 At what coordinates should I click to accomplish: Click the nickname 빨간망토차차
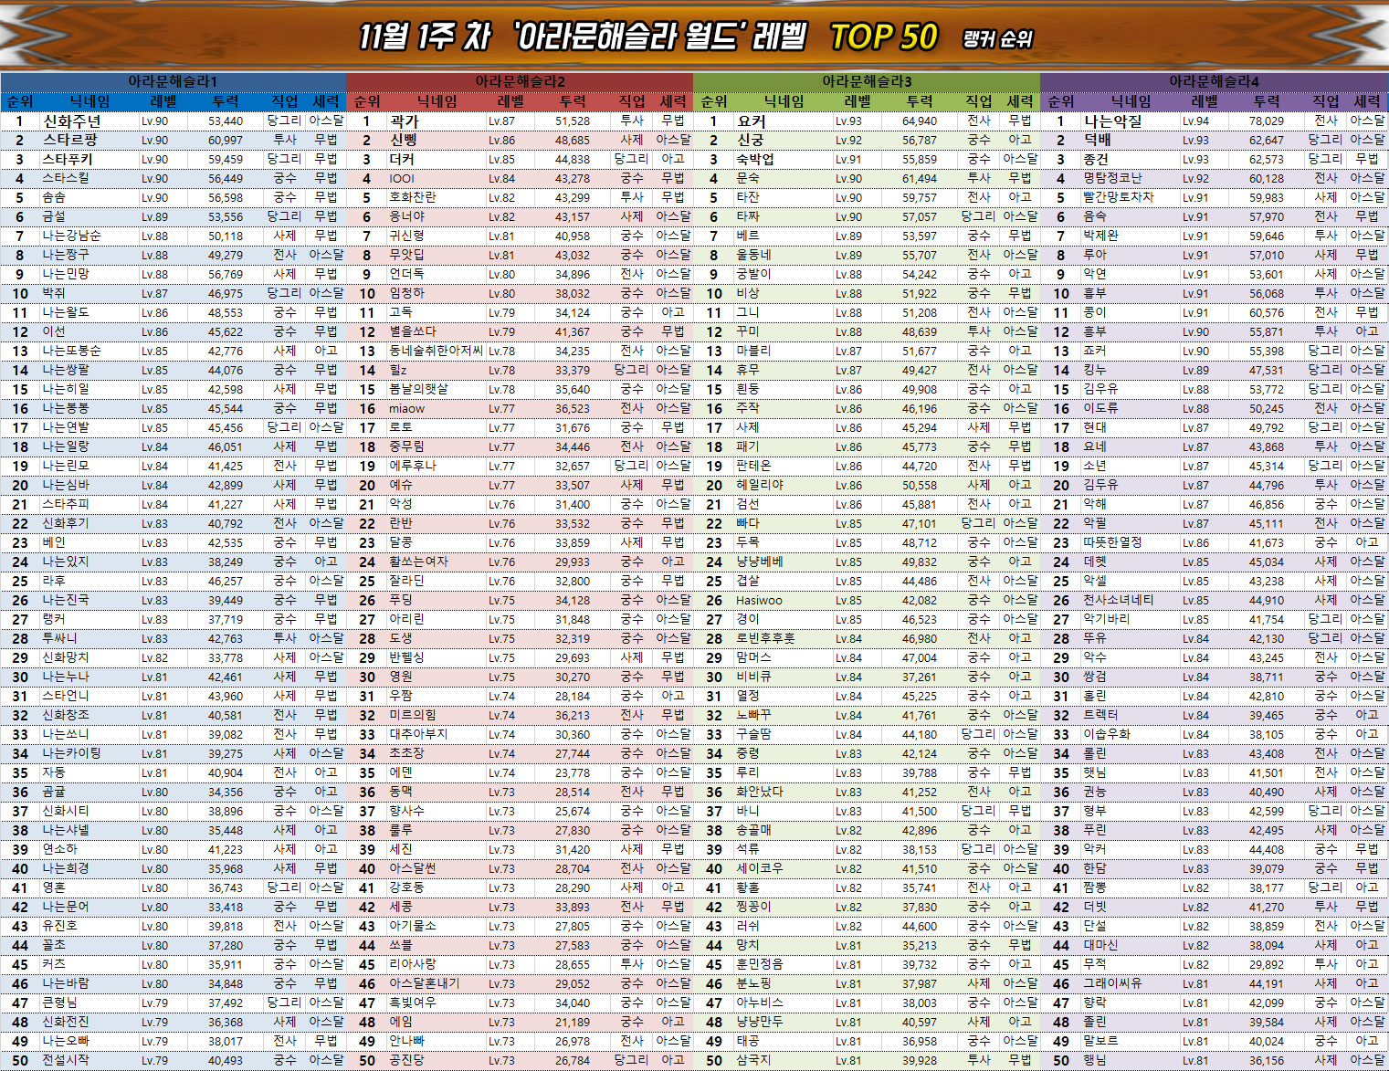1118,197
